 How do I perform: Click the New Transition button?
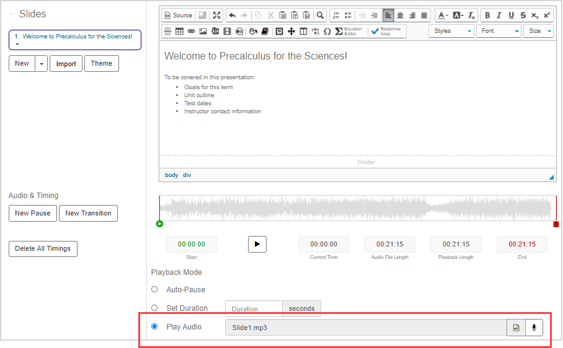(88, 213)
